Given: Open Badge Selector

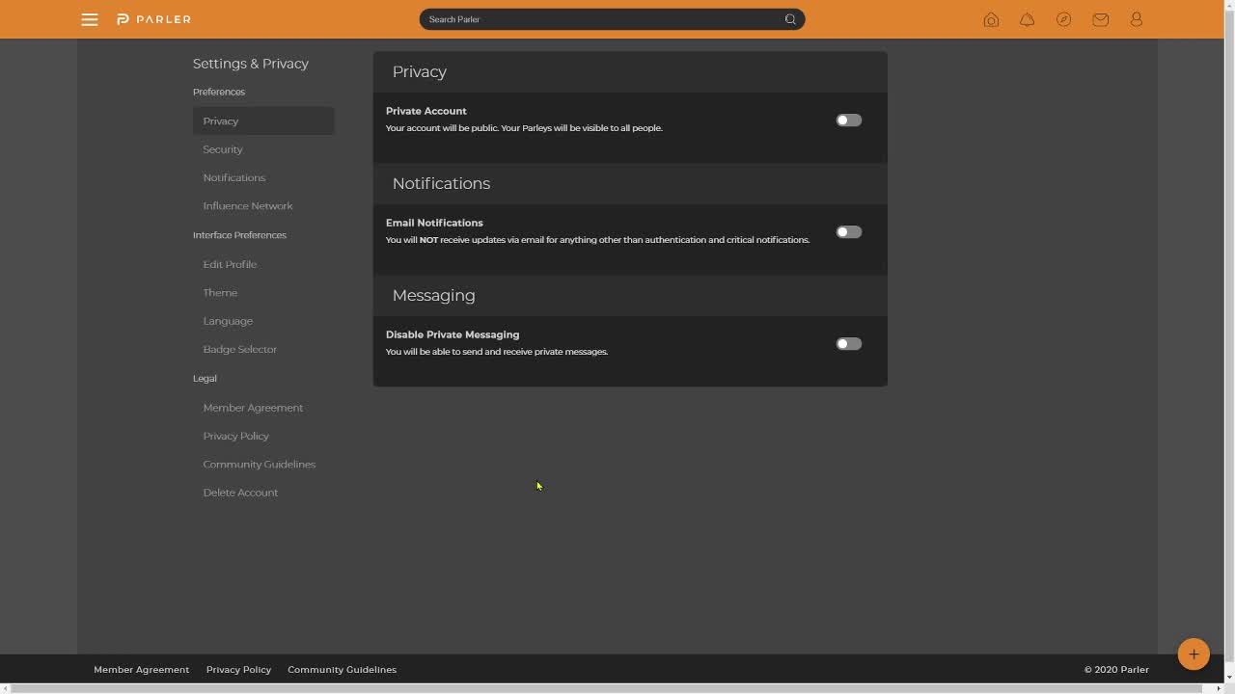Looking at the screenshot, I should [240, 349].
